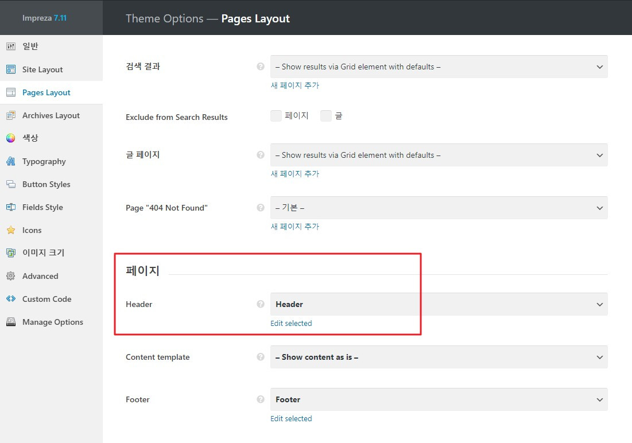Toggle the 페이지 exclude checkbox
The height and width of the screenshot is (443, 632).
pyautogui.click(x=276, y=116)
